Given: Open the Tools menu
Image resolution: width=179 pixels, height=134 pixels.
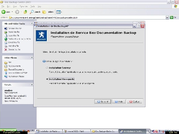Looking at the screenshot, I should (32, 6).
